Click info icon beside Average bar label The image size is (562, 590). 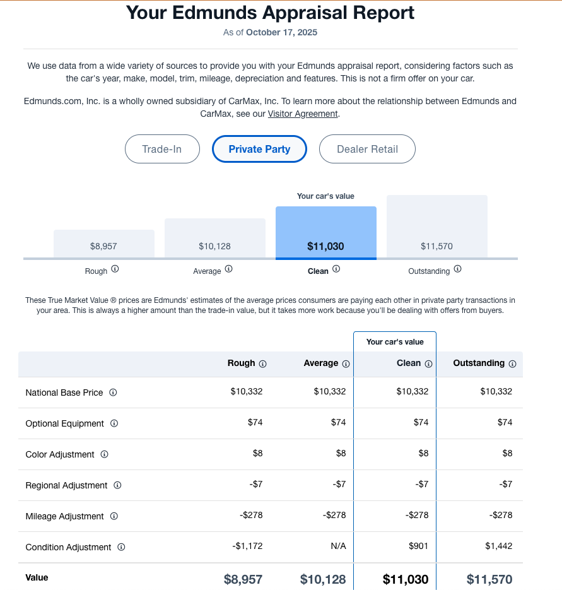(229, 269)
